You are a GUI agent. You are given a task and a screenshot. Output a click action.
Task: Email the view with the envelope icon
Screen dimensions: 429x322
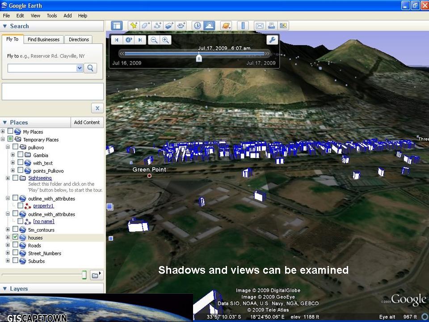(260, 26)
